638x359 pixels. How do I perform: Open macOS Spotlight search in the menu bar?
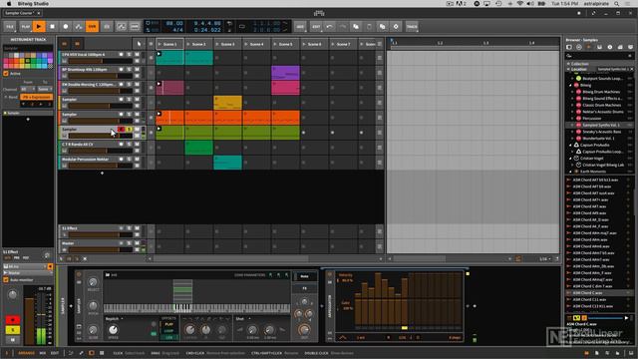(x=617, y=4)
